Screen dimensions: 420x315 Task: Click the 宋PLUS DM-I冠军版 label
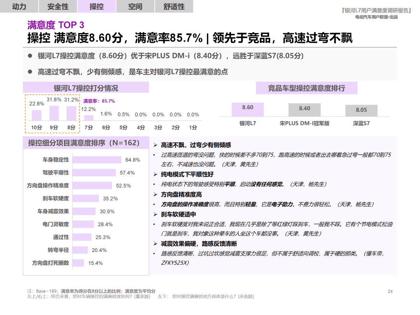[x=304, y=123]
